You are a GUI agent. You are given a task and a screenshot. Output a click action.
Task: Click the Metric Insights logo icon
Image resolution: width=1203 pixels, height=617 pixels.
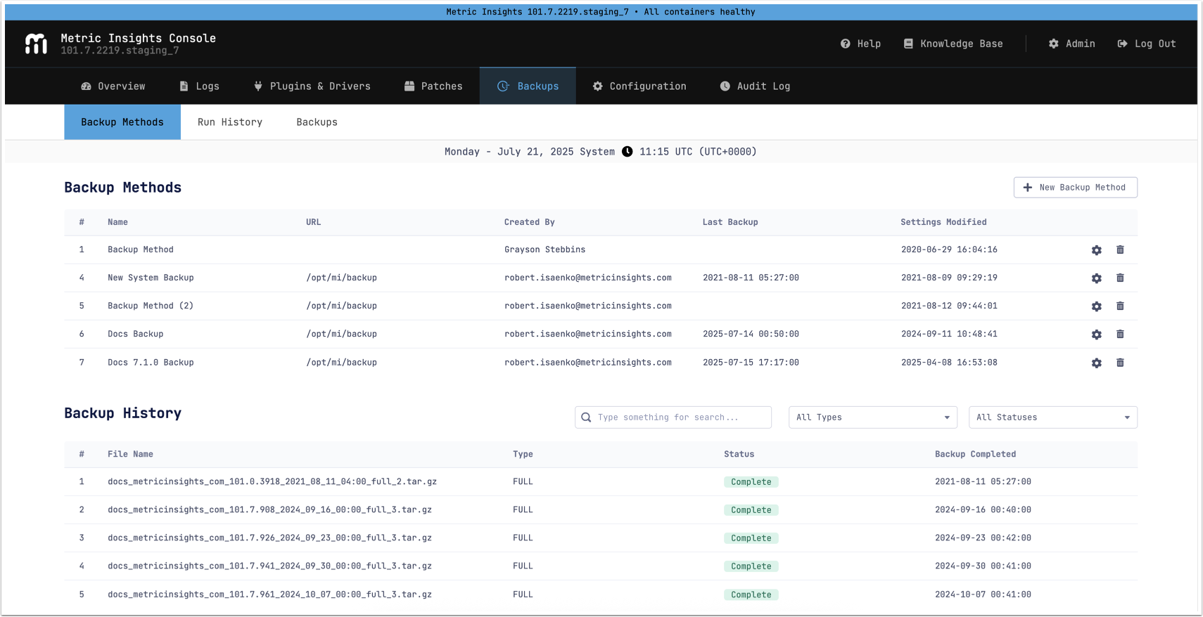(36, 44)
